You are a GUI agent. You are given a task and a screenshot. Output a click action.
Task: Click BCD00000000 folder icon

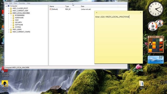[x=13, y=15]
